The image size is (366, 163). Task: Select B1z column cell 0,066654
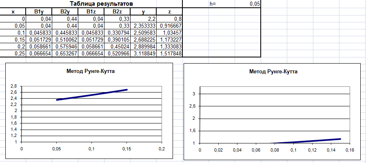coord(91,54)
